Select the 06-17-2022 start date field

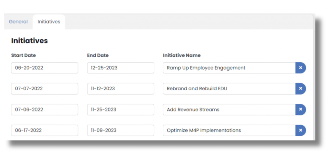44,131
